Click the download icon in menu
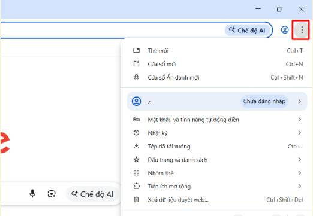313x216 pixels. point(136,146)
